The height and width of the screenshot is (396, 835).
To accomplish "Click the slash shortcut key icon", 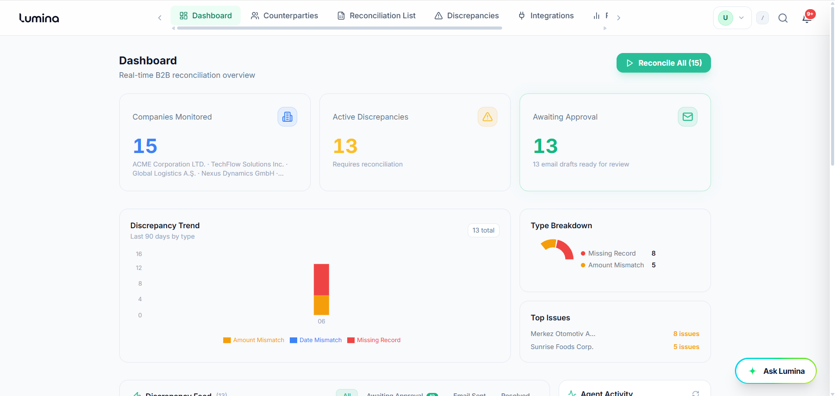I will point(762,18).
